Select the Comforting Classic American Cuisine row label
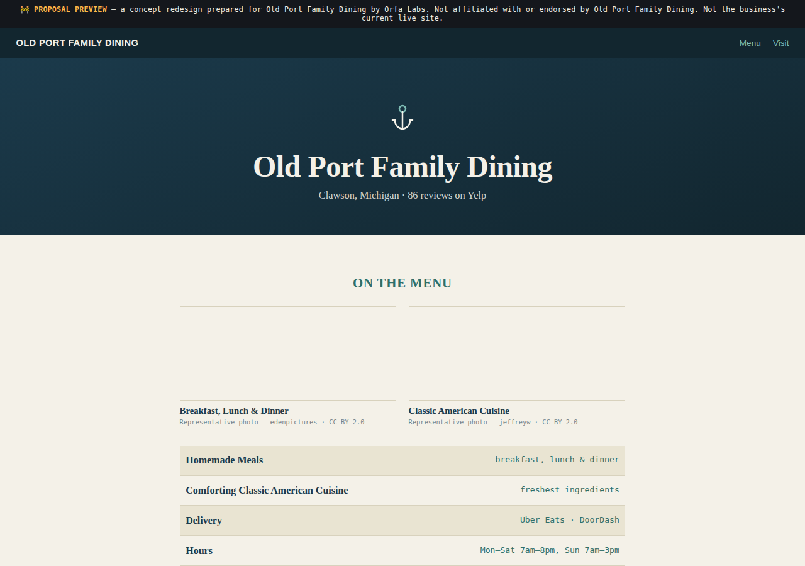Viewport: 805px width, 566px height. coord(267,491)
